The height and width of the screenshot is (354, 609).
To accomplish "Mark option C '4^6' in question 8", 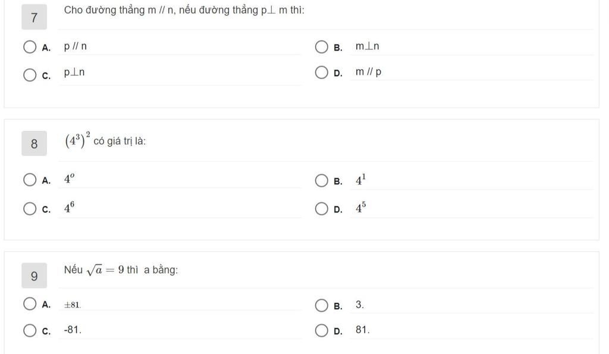I will (30, 209).
